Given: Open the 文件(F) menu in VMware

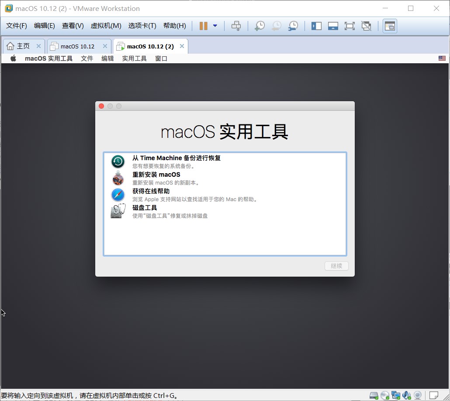Looking at the screenshot, I should pos(16,26).
